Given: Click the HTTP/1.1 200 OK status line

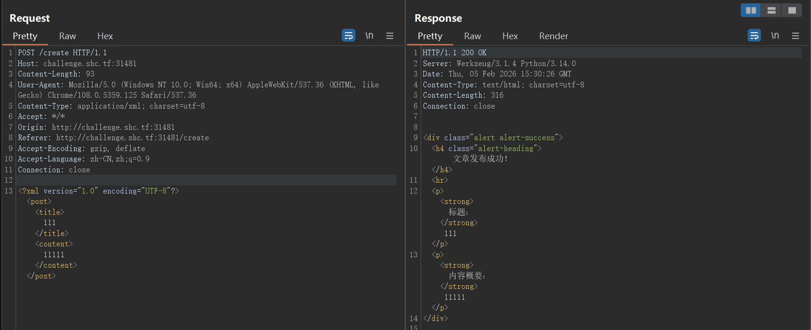Looking at the screenshot, I should (x=454, y=53).
